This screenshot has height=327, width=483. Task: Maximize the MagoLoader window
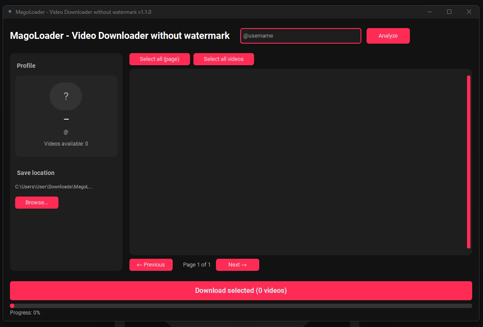point(449,12)
